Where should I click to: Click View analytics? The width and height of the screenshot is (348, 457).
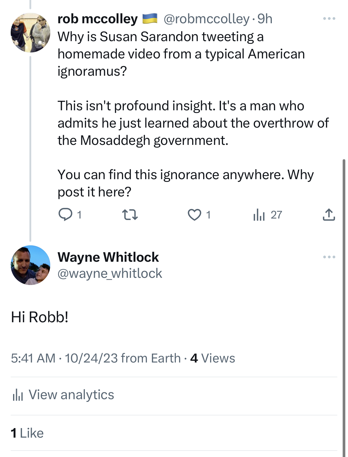pos(71,395)
